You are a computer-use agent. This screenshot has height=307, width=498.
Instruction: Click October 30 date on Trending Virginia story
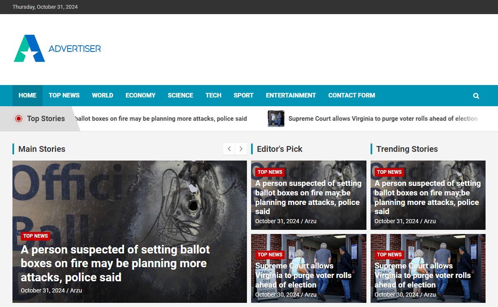[x=397, y=295]
